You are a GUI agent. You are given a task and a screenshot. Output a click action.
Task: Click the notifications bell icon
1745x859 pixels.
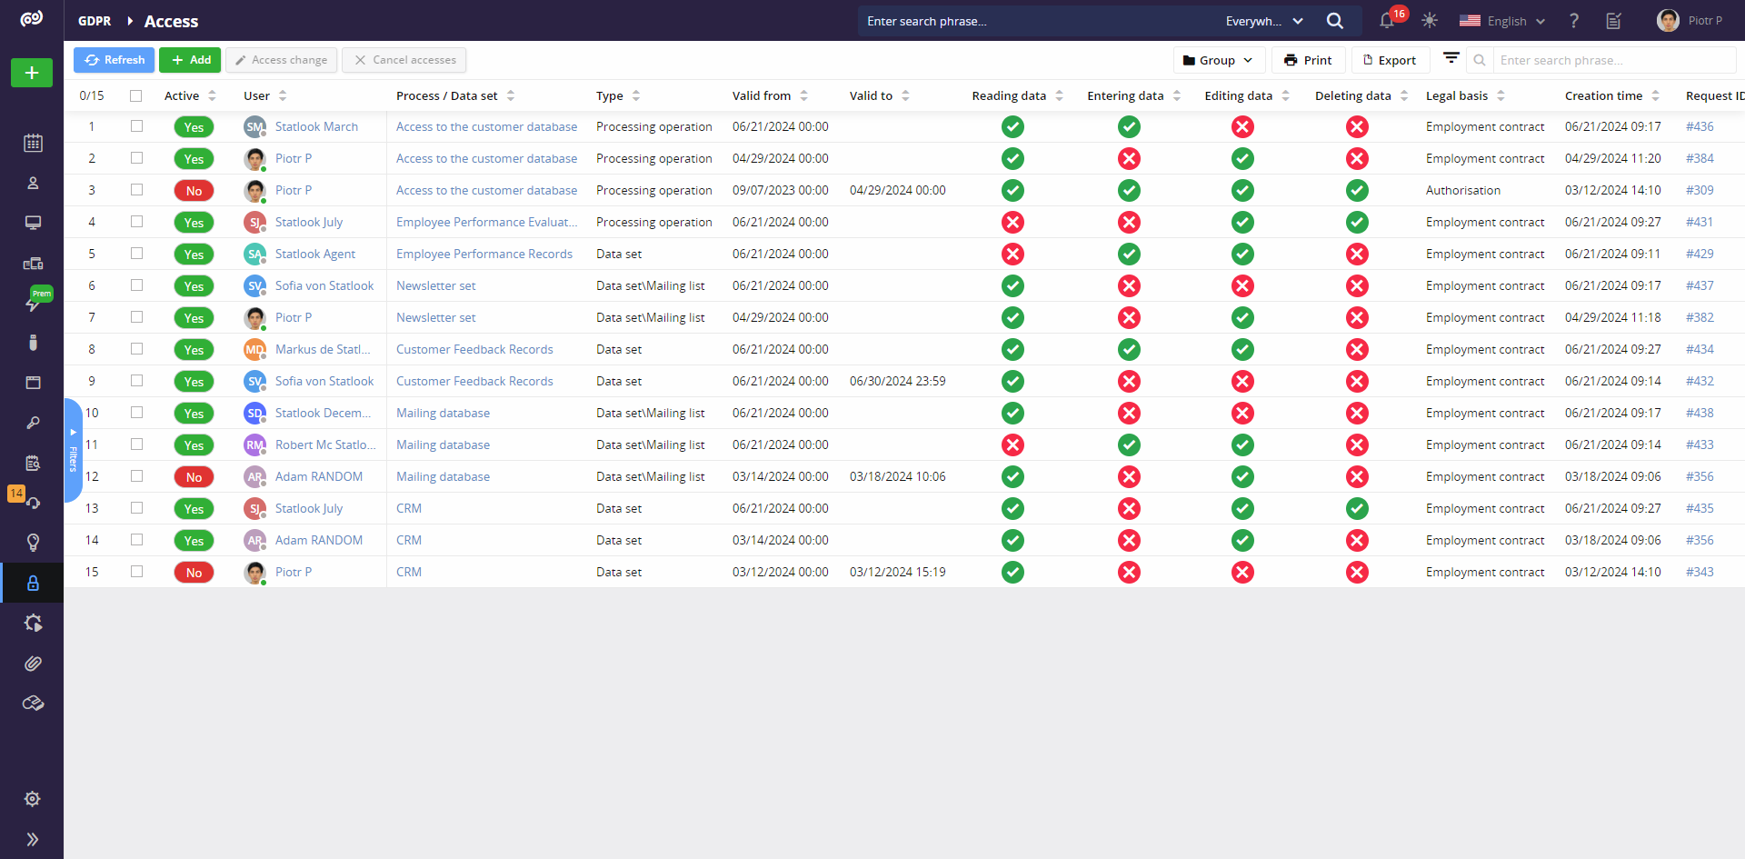tap(1387, 21)
